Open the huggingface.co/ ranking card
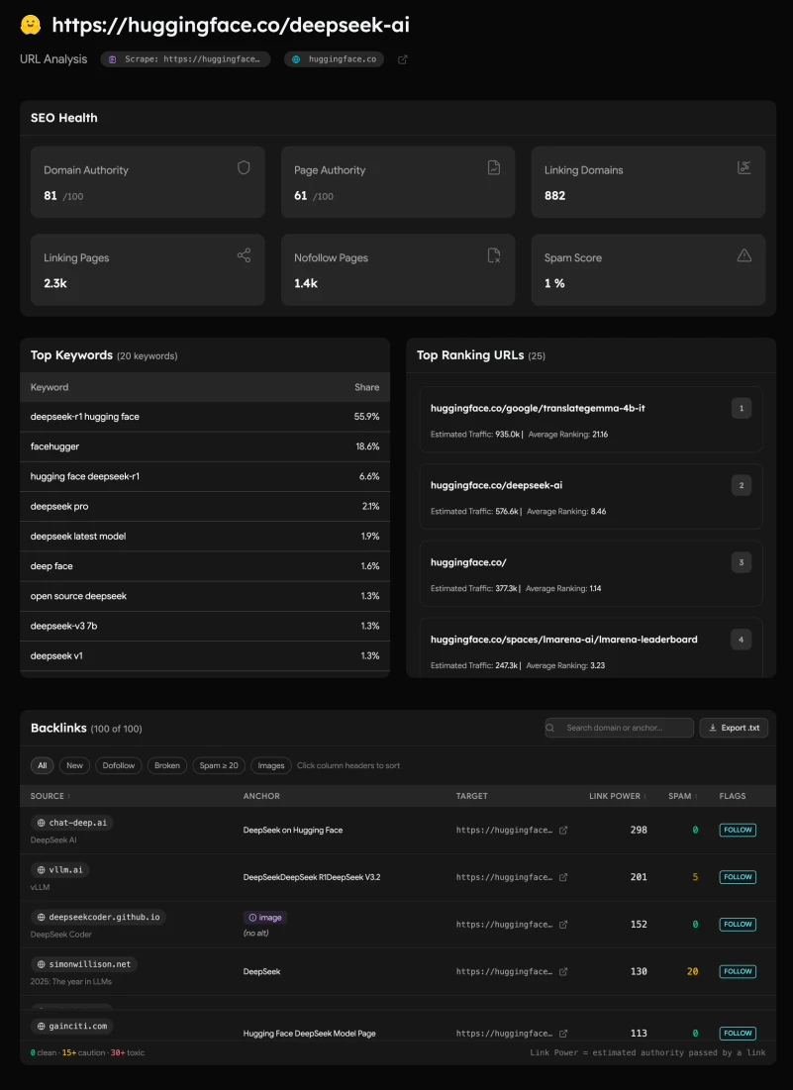Image resolution: width=793 pixels, height=1090 pixels. tap(591, 574)
